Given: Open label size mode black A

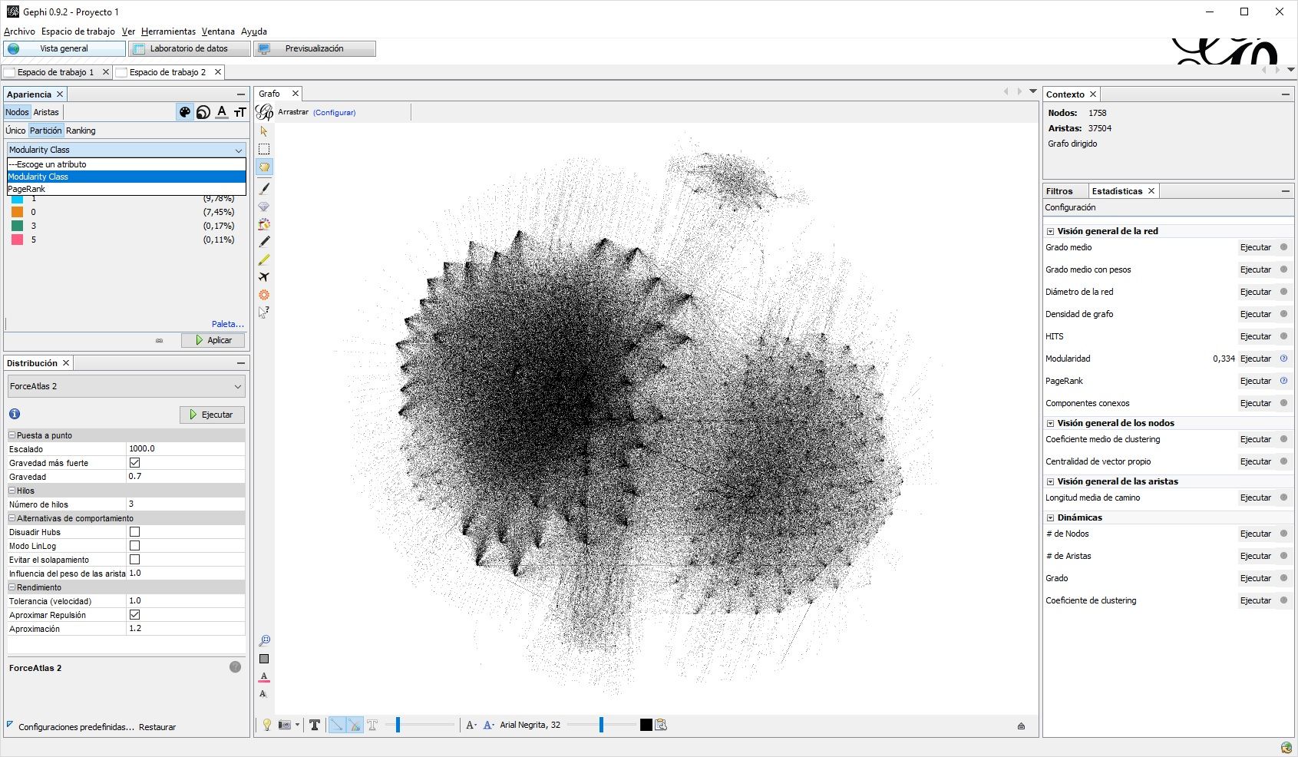Looking at the screenshot, I should pos(471,725).
